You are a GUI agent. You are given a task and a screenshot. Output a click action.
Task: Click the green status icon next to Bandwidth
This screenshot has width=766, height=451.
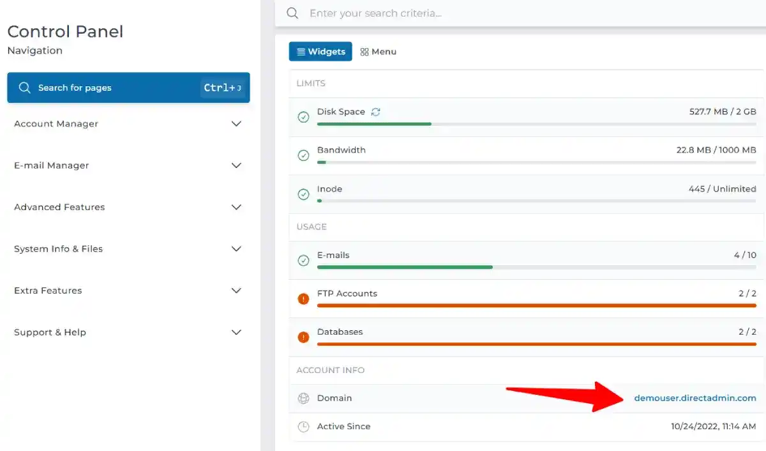tap(303, 156)
